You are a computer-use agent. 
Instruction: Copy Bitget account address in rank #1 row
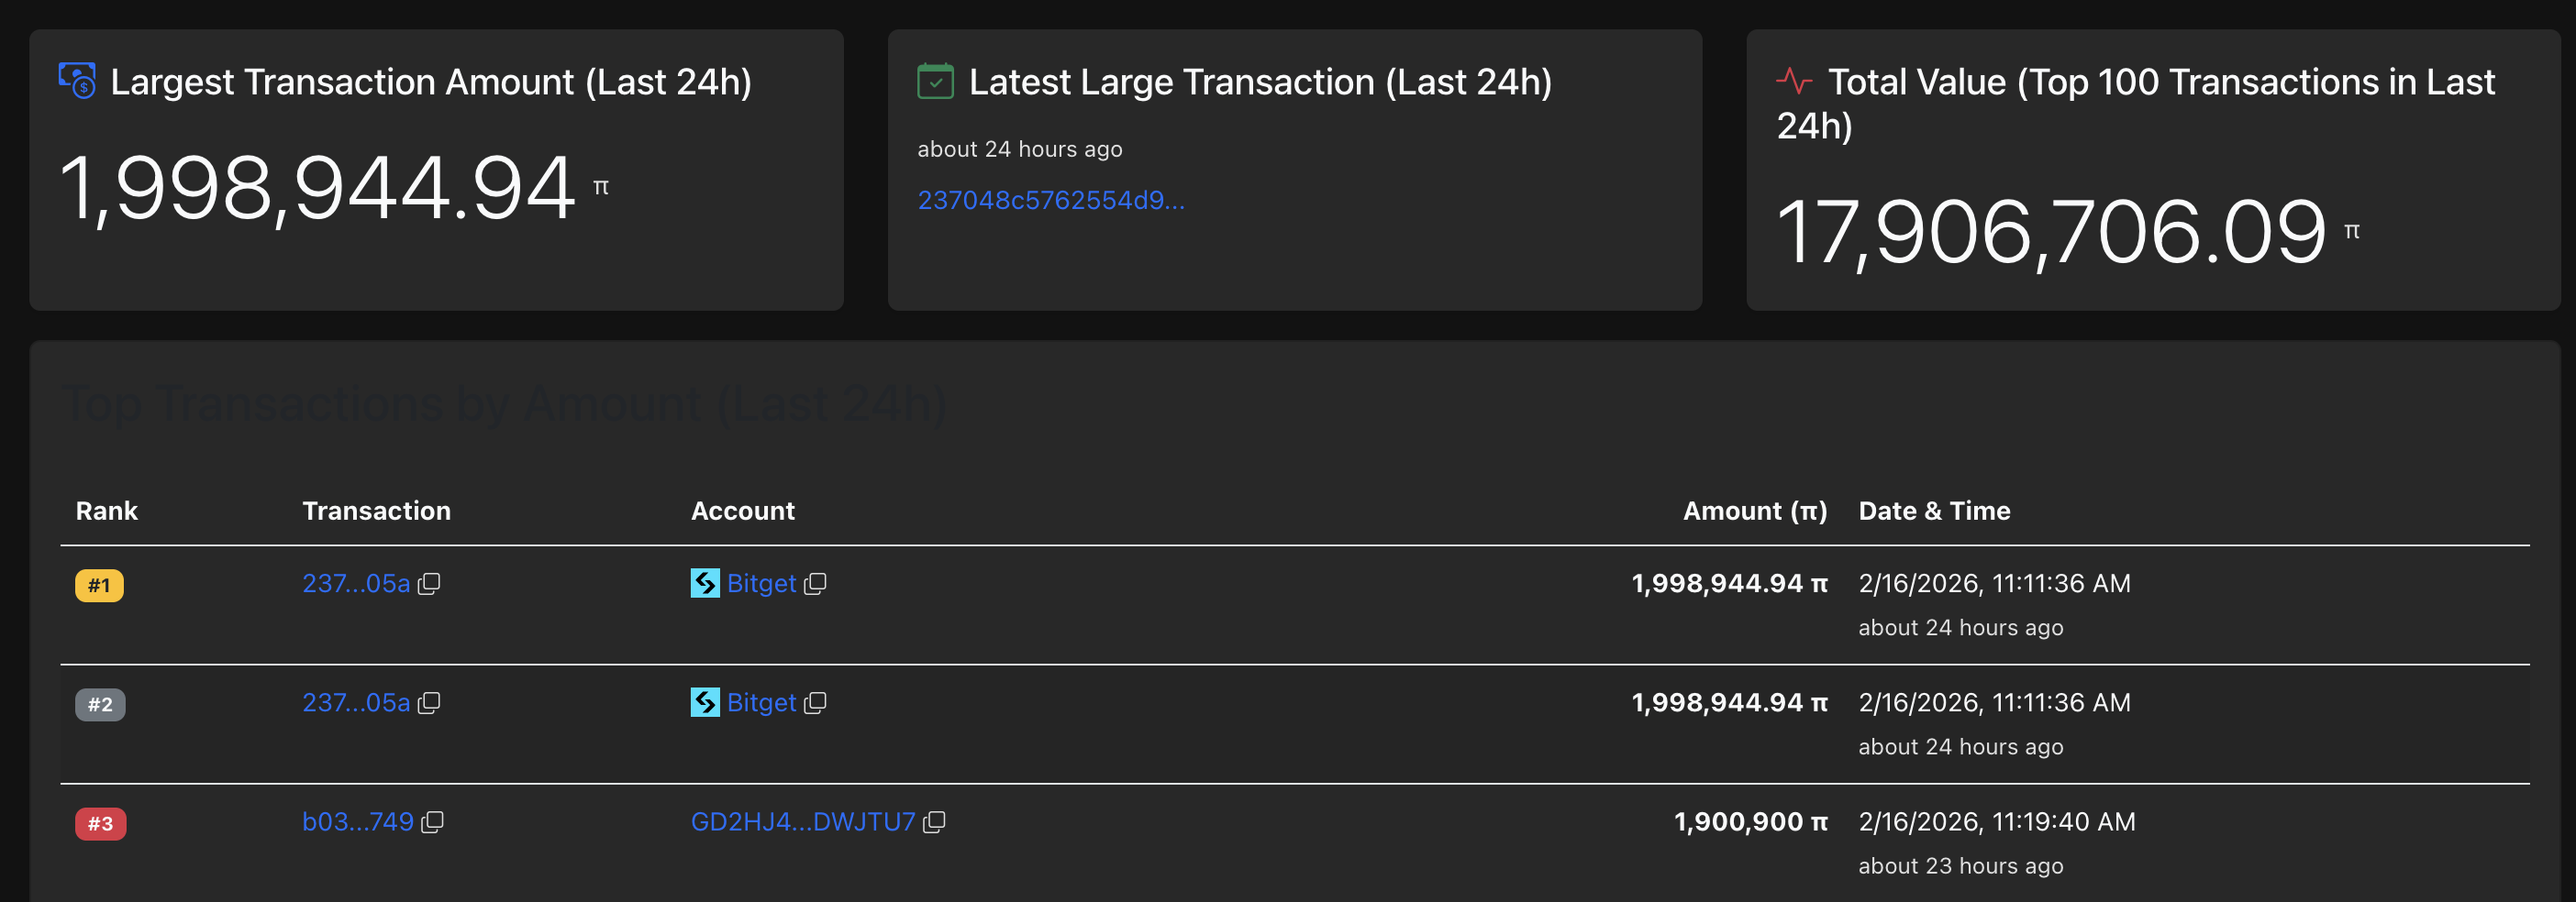coord(815,583)
